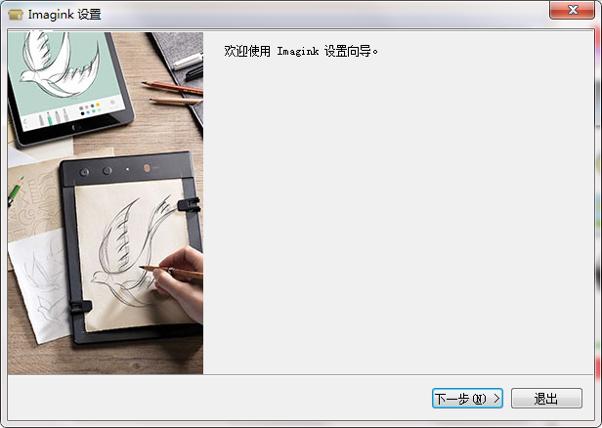Close the Imagink 设置 window
This screenshot has height=428, width=602.
point(572,10)
